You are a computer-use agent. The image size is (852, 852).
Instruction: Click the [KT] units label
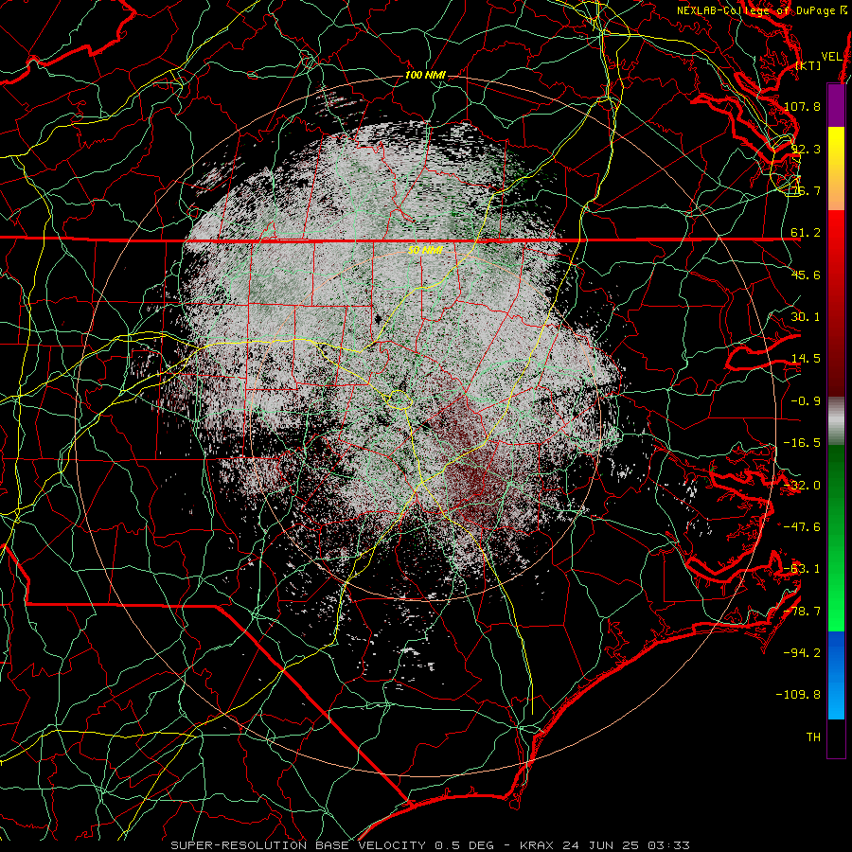(808, 65)
